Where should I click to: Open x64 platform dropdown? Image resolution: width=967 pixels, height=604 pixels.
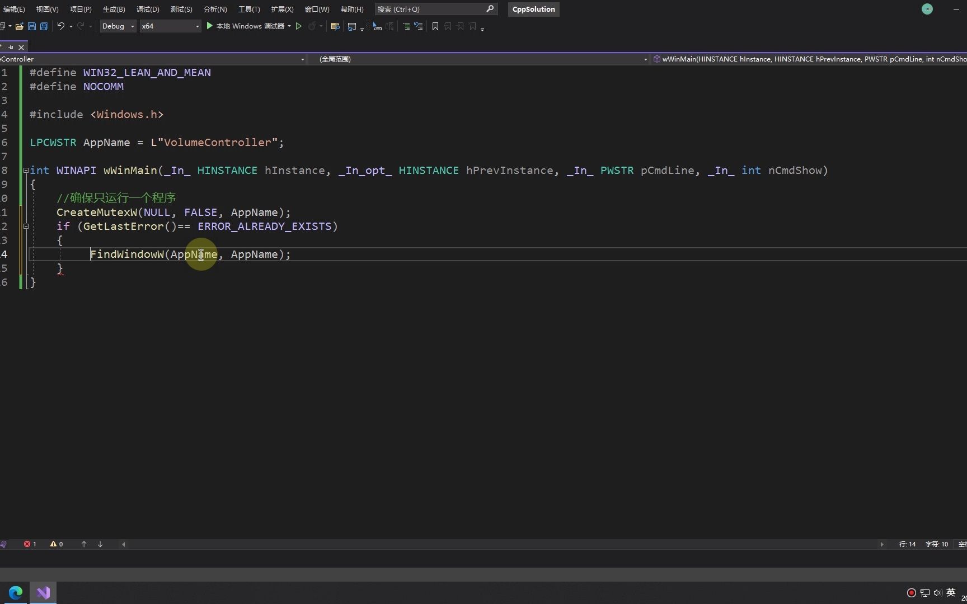[170, 26]
